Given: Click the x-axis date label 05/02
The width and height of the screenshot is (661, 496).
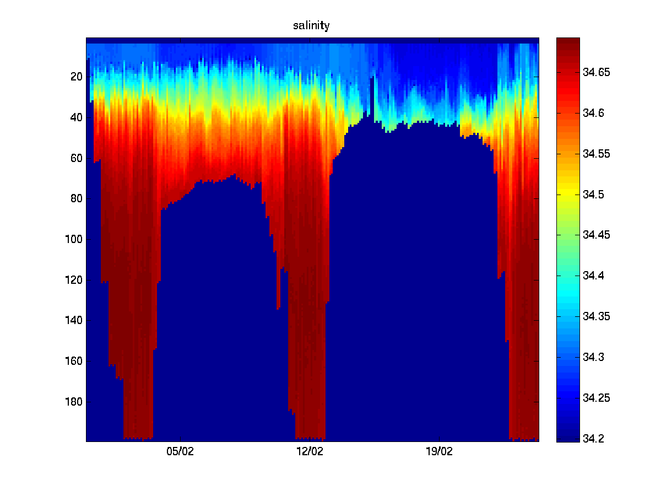Looking at the screenshot, I should [x=180, y=452].
